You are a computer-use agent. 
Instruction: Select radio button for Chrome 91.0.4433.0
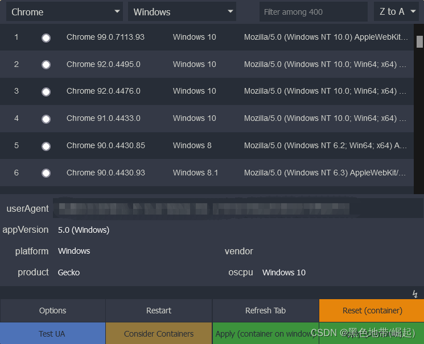point(46,119)
